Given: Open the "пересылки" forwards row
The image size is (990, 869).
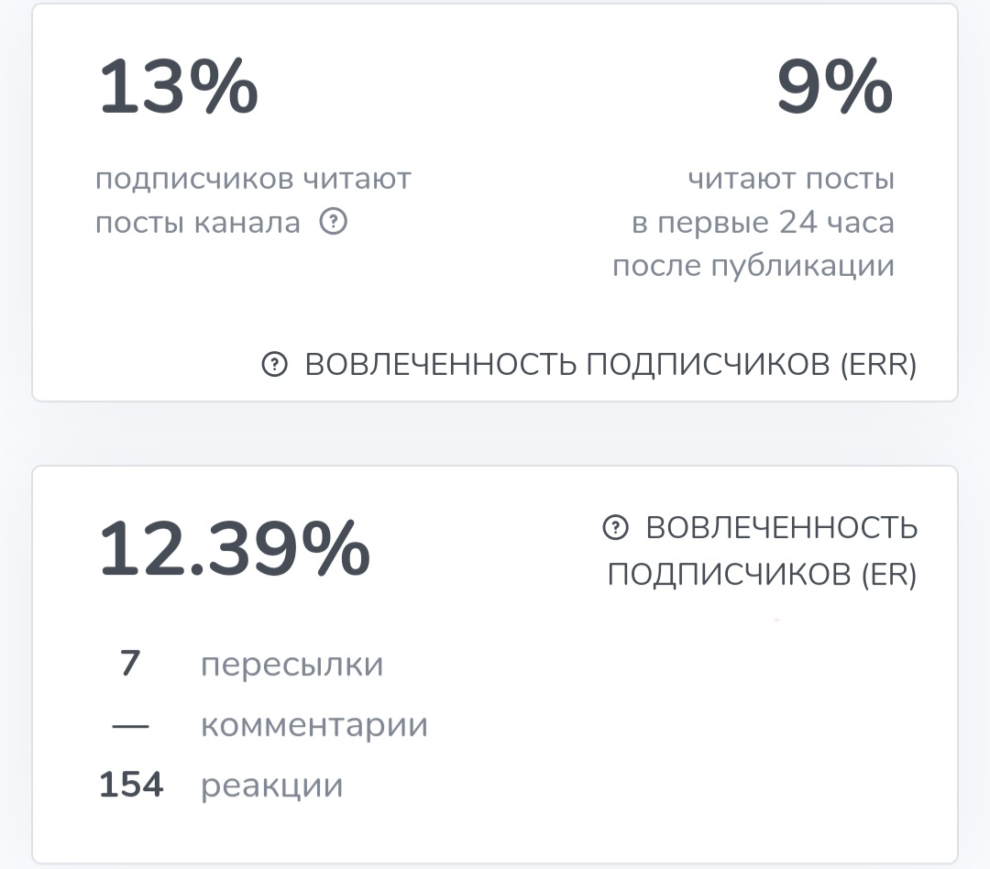Looking at the screenshot, I should pyautogui.click(x=291, y=664).
